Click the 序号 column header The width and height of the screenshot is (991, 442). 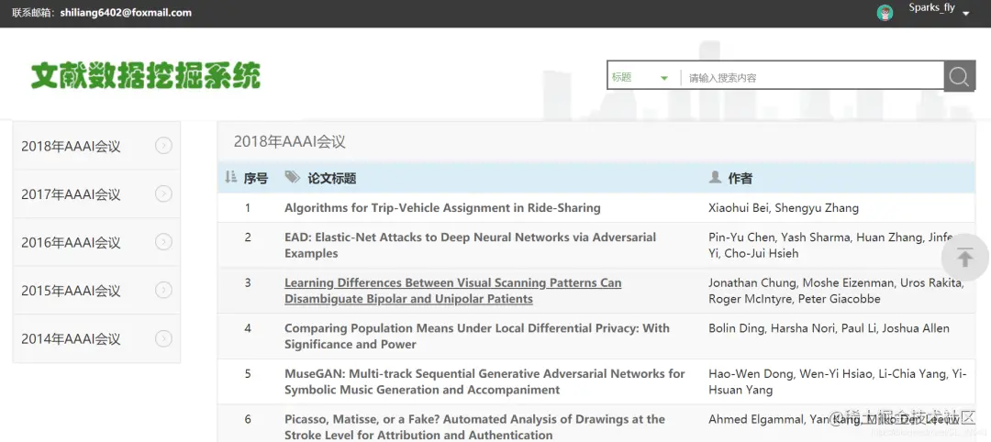point(255,178)
